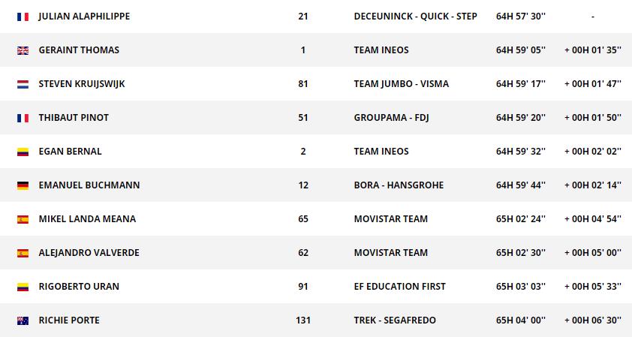Open EF Education First team page

[x=399, y=287]
